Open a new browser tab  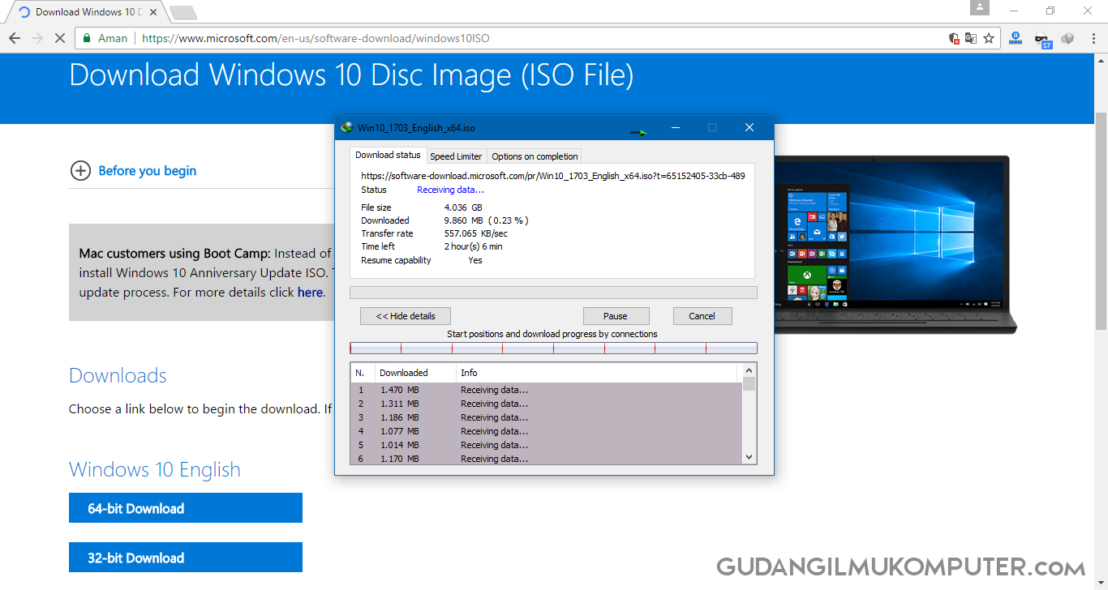[x=183, y=12]
